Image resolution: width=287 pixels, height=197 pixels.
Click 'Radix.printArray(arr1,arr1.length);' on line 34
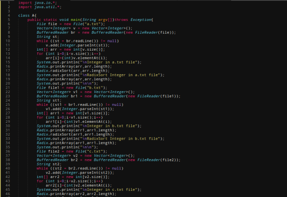[x=76, y=143]
